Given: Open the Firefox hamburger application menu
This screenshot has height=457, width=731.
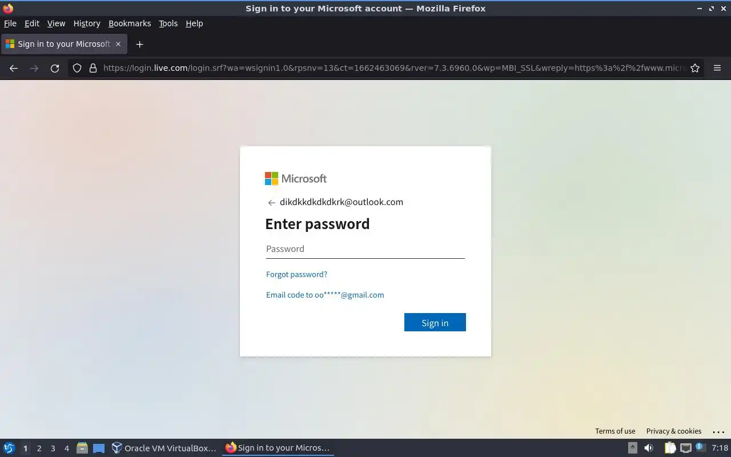Looking at the screenshot, I should coord(717,68).
